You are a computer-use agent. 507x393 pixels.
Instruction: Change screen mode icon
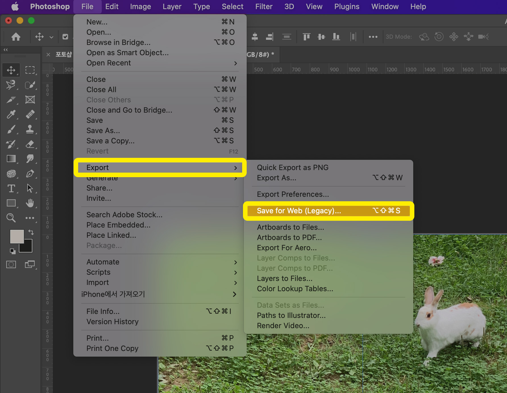(30, 264)
